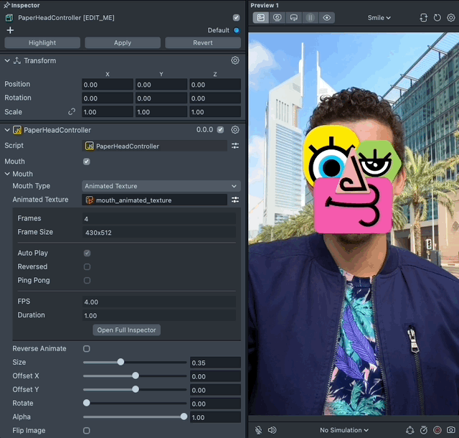This screenshot has width=459, height=438.
Task: Open the Mouth Type dropdown
Action: [x=161, y=186]
